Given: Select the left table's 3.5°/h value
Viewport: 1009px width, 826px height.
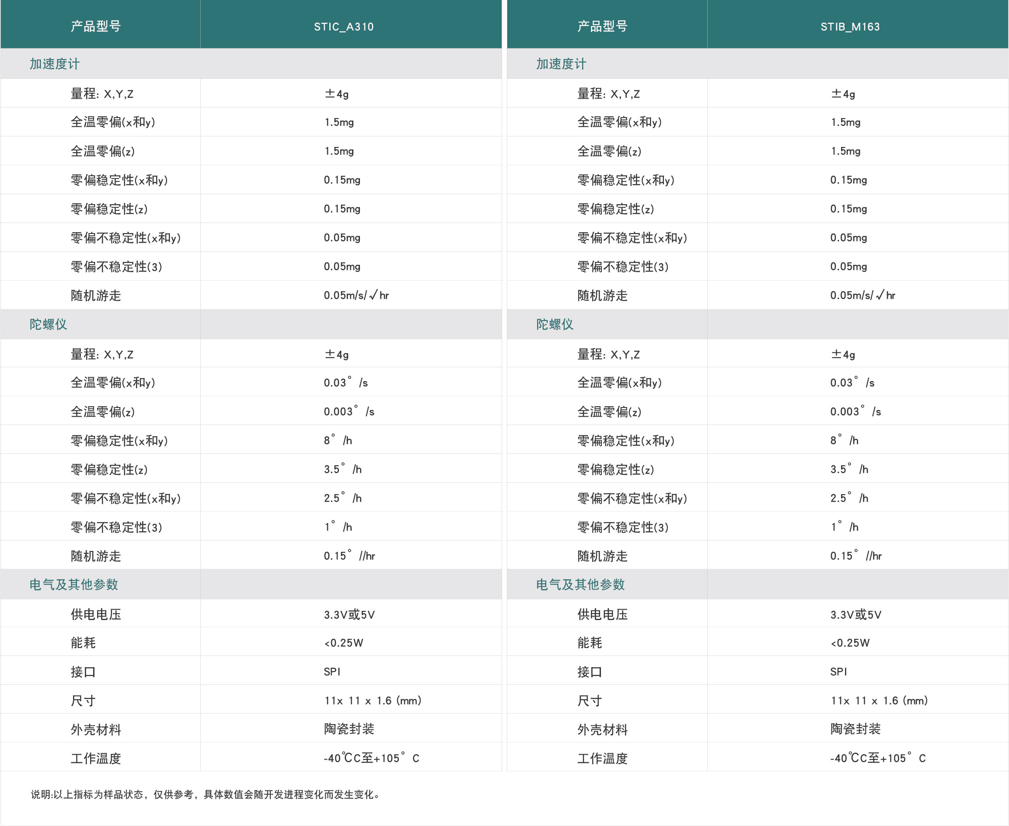Looking at the screenshot, I should (342, 469).
